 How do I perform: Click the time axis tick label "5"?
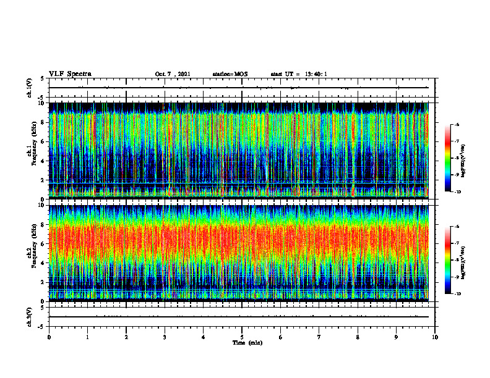click(242, 337)
